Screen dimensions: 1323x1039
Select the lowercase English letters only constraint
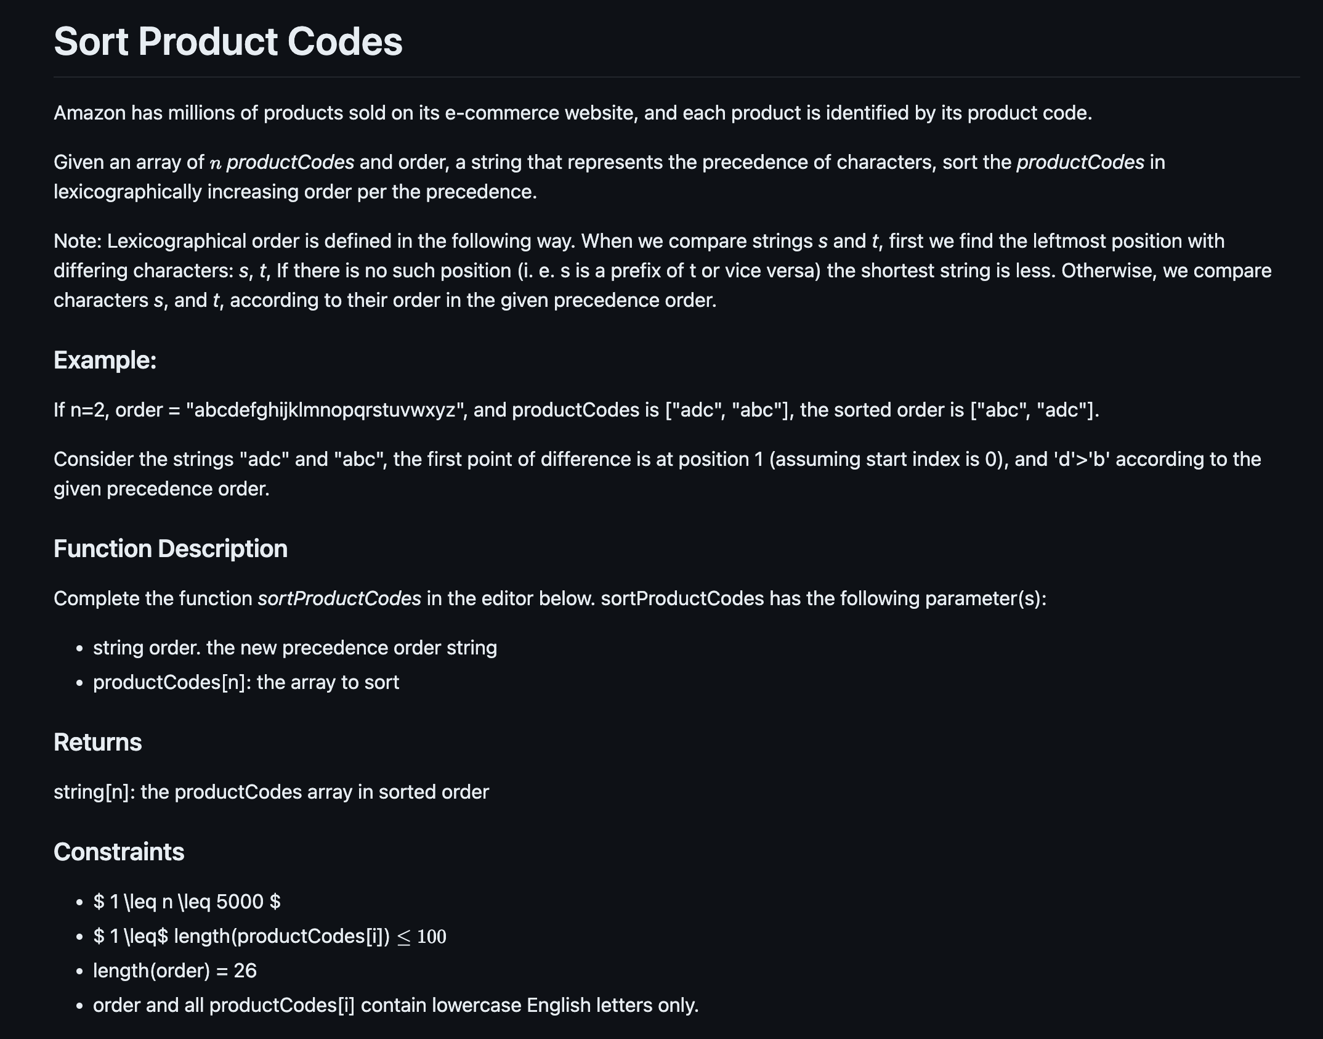pyautogui.click(x=396, y=1005)
